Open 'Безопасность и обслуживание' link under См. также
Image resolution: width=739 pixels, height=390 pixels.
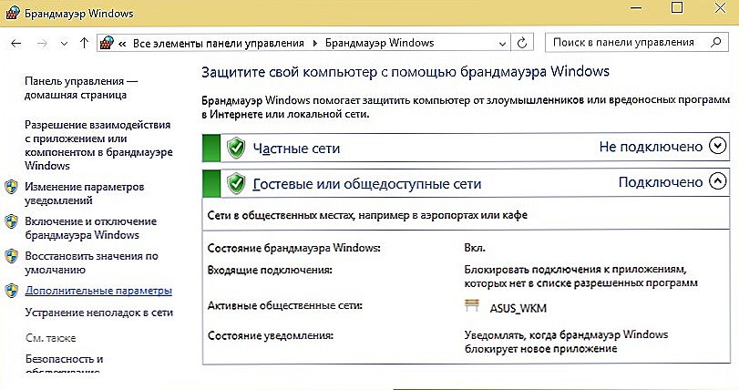coord(64,364)
